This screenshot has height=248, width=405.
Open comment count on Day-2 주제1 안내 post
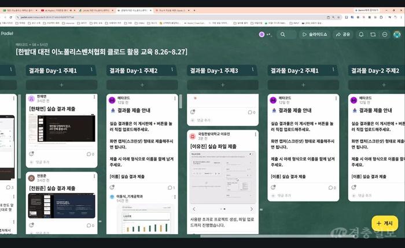coord(332,188)
